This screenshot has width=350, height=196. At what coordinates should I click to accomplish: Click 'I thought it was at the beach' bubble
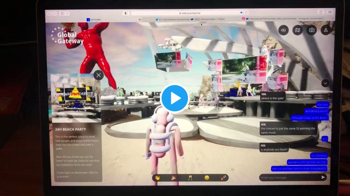coord(309,118)
